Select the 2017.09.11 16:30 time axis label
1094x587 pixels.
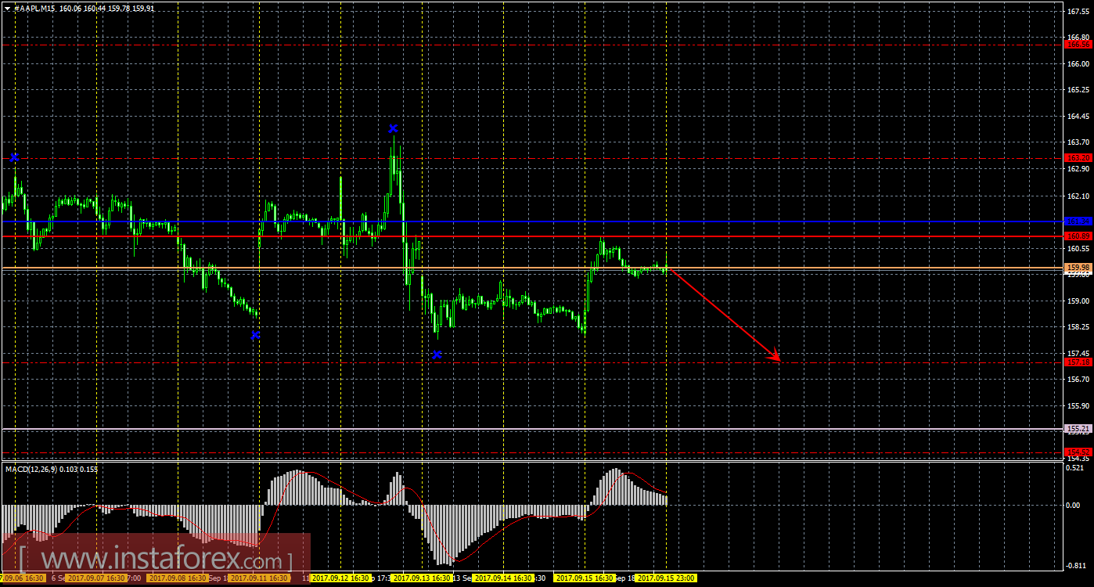pos(259,578)
